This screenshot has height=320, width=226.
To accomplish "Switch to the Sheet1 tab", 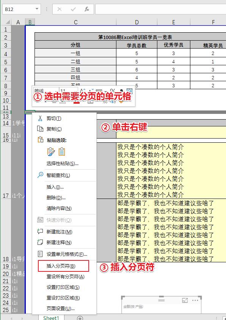I will (x=51, y=318).
